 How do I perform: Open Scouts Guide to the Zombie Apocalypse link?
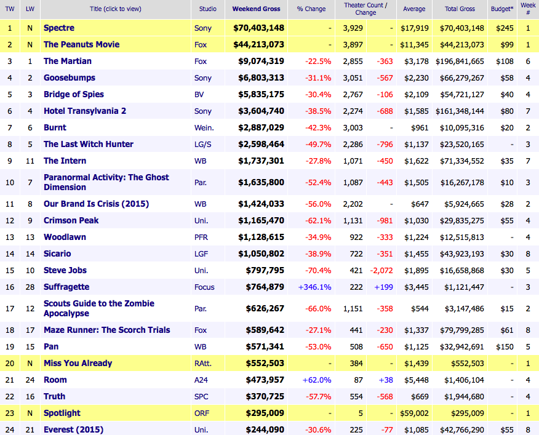tap(99, 308)
